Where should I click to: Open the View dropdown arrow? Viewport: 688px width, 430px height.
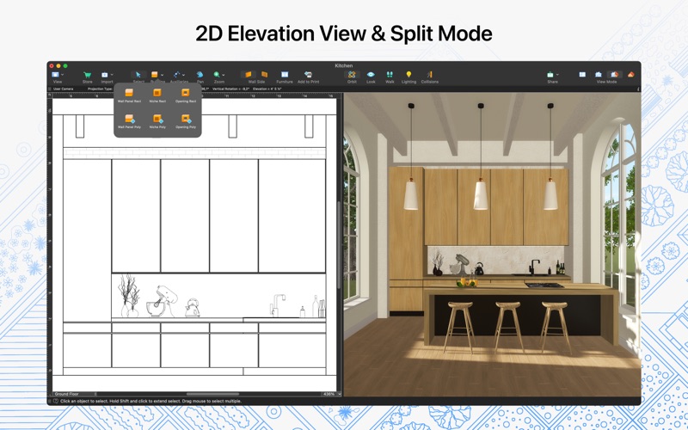point(62,75)
